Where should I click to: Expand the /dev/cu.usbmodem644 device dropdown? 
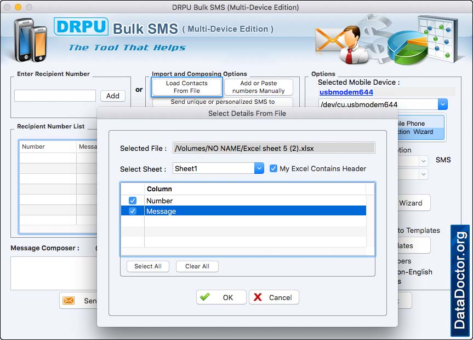coord(442,104)
